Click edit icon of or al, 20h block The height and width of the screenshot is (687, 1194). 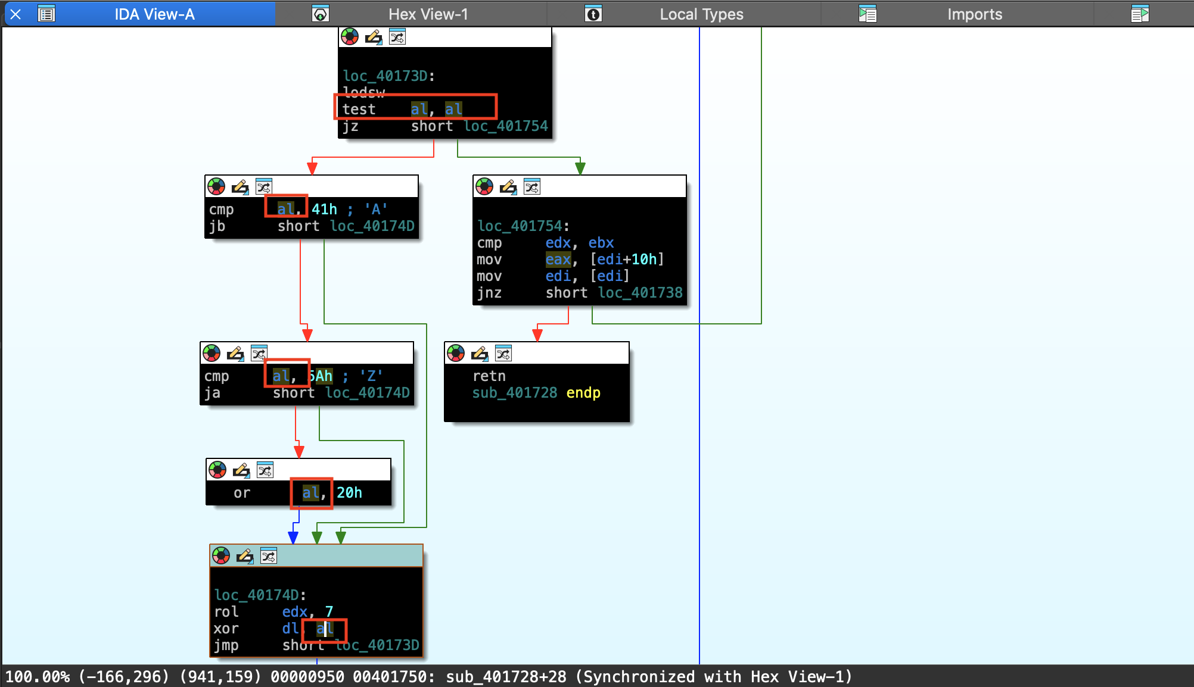(x=241, y=470)
